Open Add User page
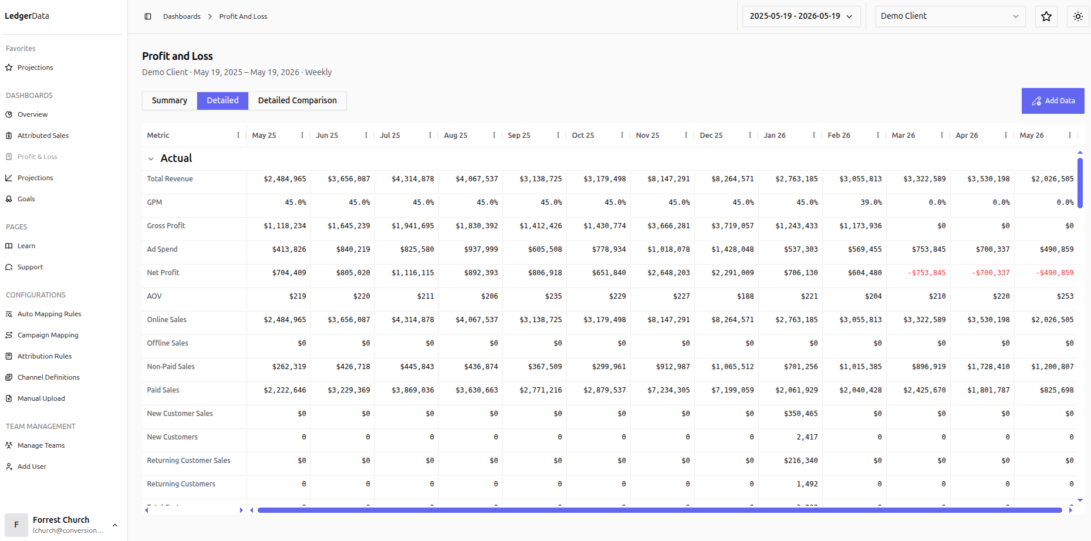 click(32, 466)
